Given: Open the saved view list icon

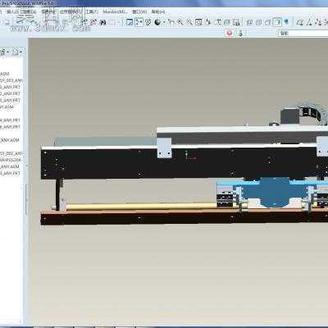Looking at the screenshot, I should pyautogui.click(x=218, y=22).
